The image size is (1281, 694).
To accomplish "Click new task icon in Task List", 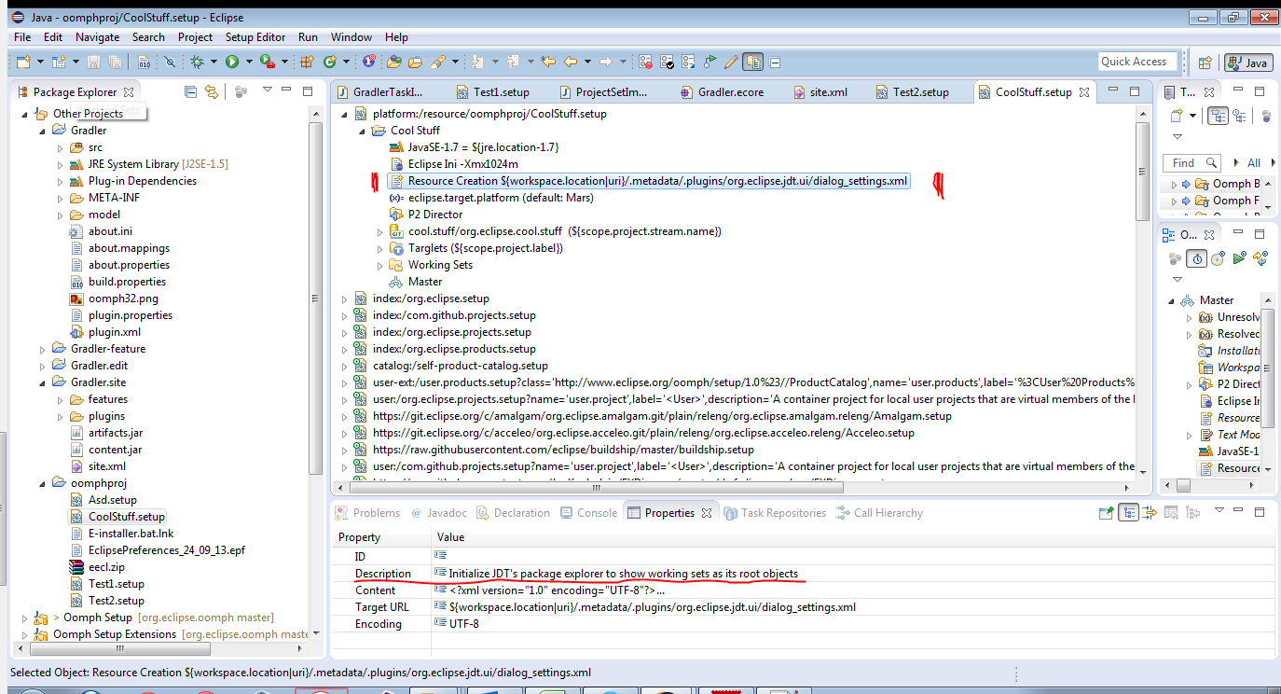I will coord(1177,116).
